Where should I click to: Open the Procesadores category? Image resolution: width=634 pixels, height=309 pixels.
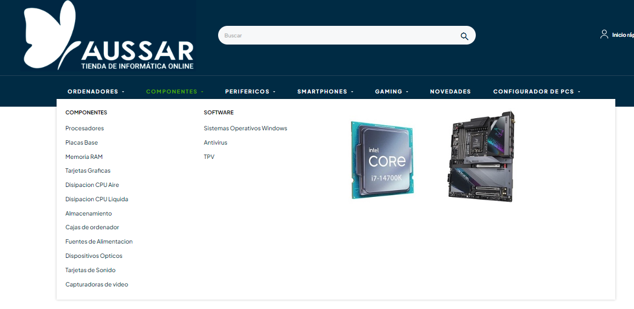(85, 128)
